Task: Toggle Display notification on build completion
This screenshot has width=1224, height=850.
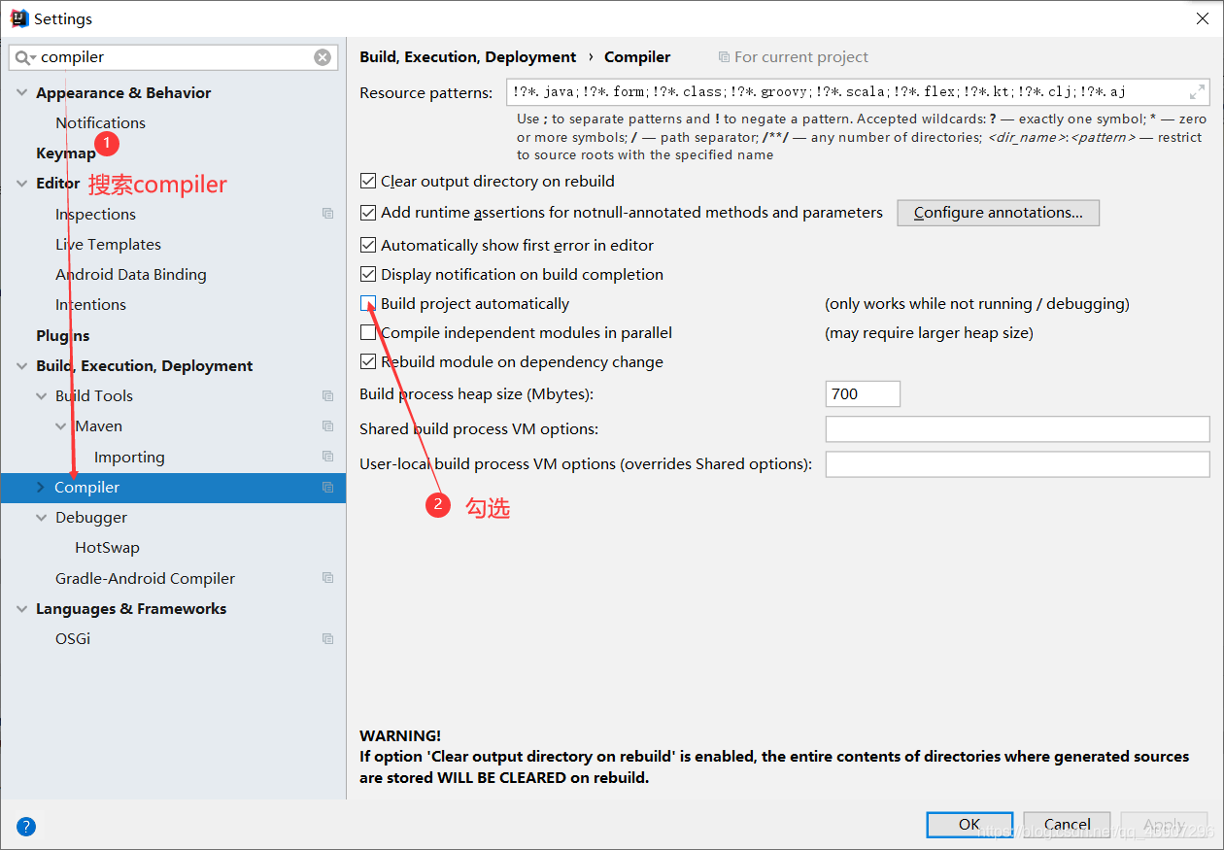Action: pos(368,274)
